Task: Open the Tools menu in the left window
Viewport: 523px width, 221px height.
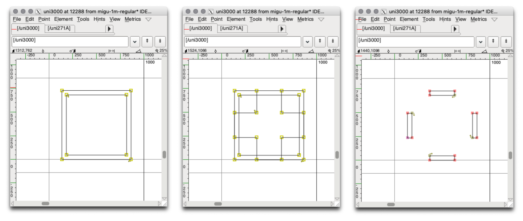Action: coord(83,19)
